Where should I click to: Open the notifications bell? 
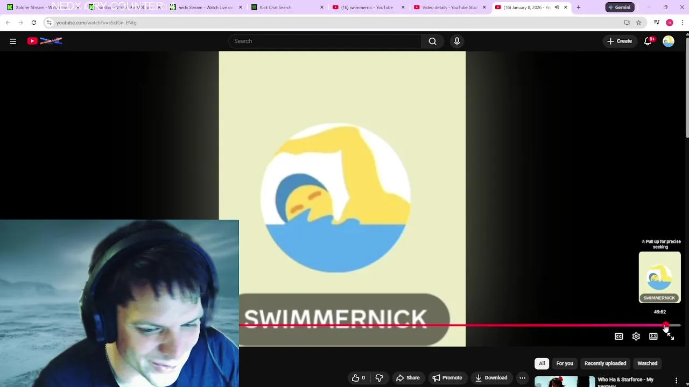click(x=649, y=41)
